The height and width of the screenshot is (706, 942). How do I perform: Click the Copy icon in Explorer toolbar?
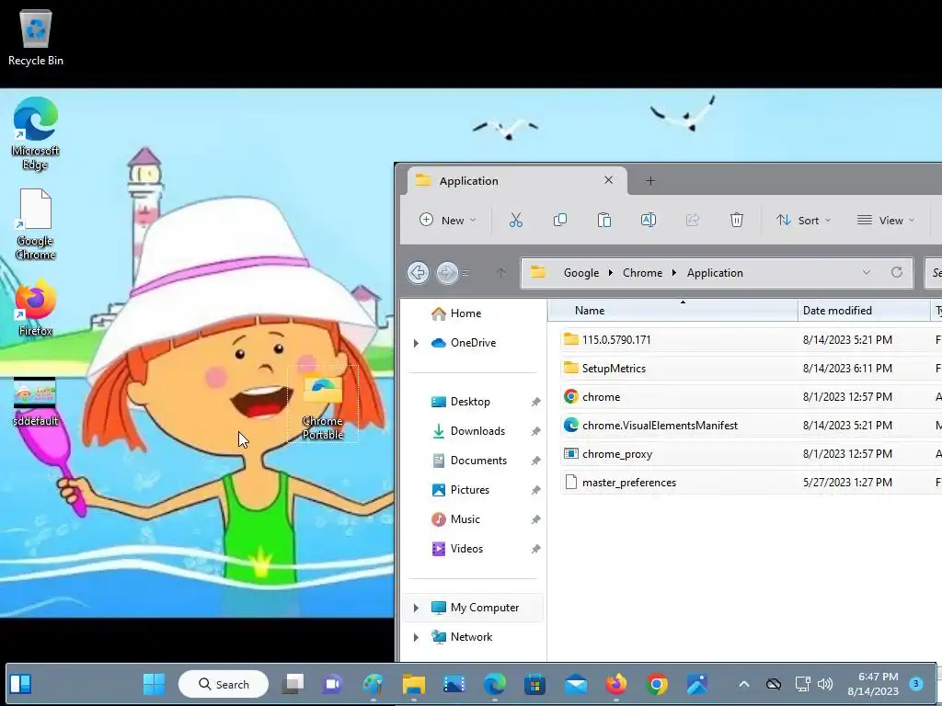coord(560,221)
